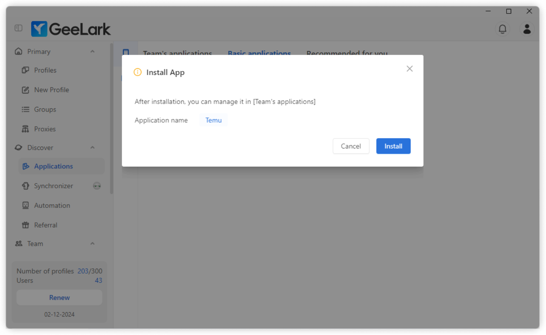Minimize the GeeLark window
The width and height of the screenshot is (546, 335).
tap(488, 11)
